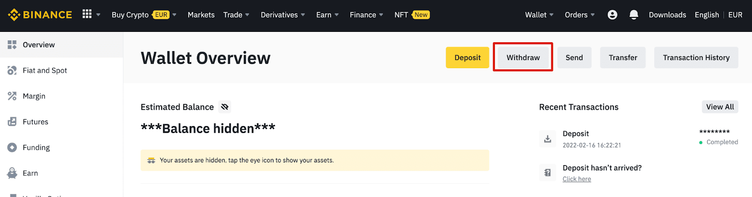752x197 pixels.
Task: Toggle the balance visibility eye icon
Action: click(x=225, y=107)
